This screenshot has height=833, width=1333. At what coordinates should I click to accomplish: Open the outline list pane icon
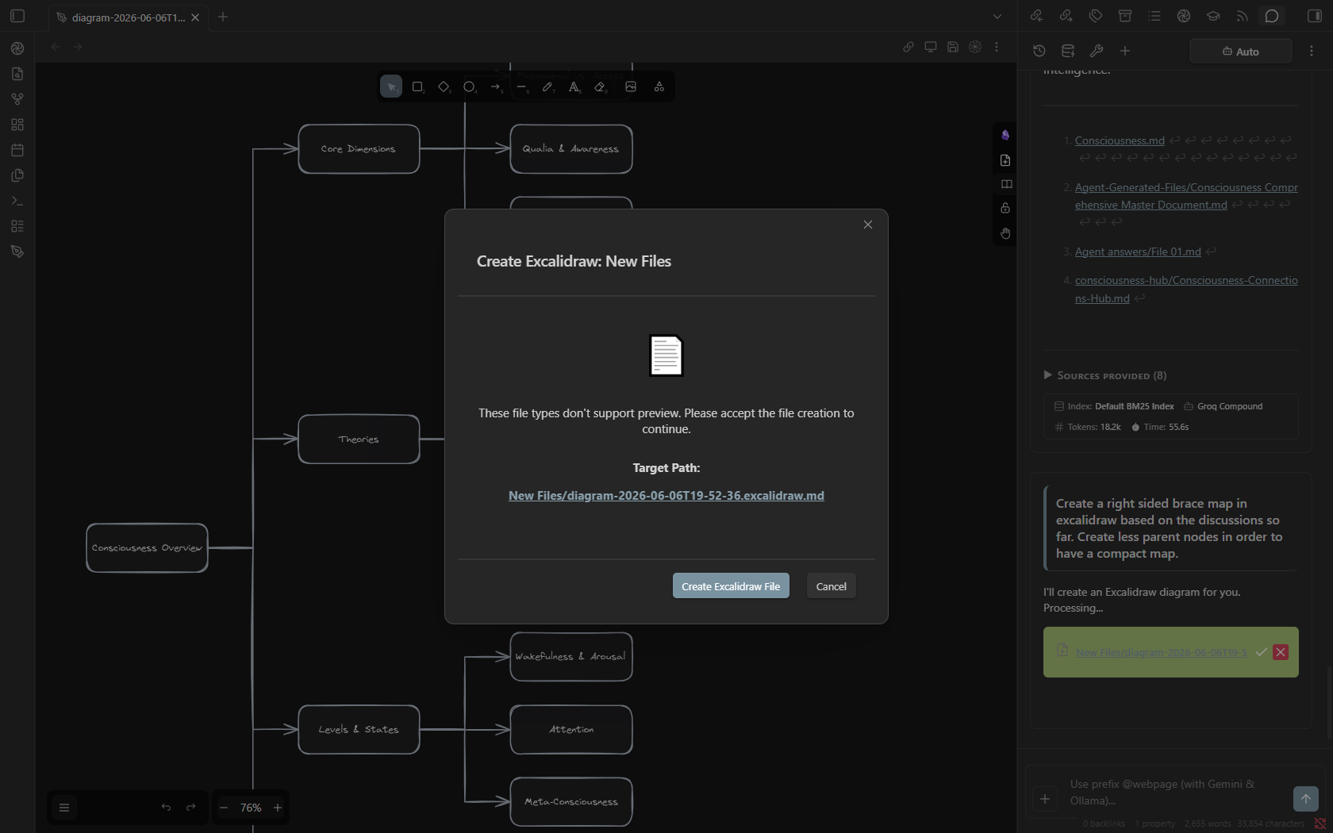tap(1154, 16)
